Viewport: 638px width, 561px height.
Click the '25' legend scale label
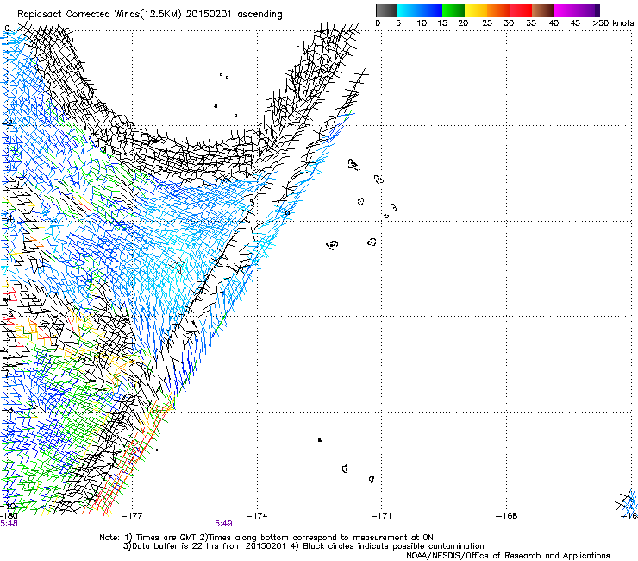click(x=487, y=23)
